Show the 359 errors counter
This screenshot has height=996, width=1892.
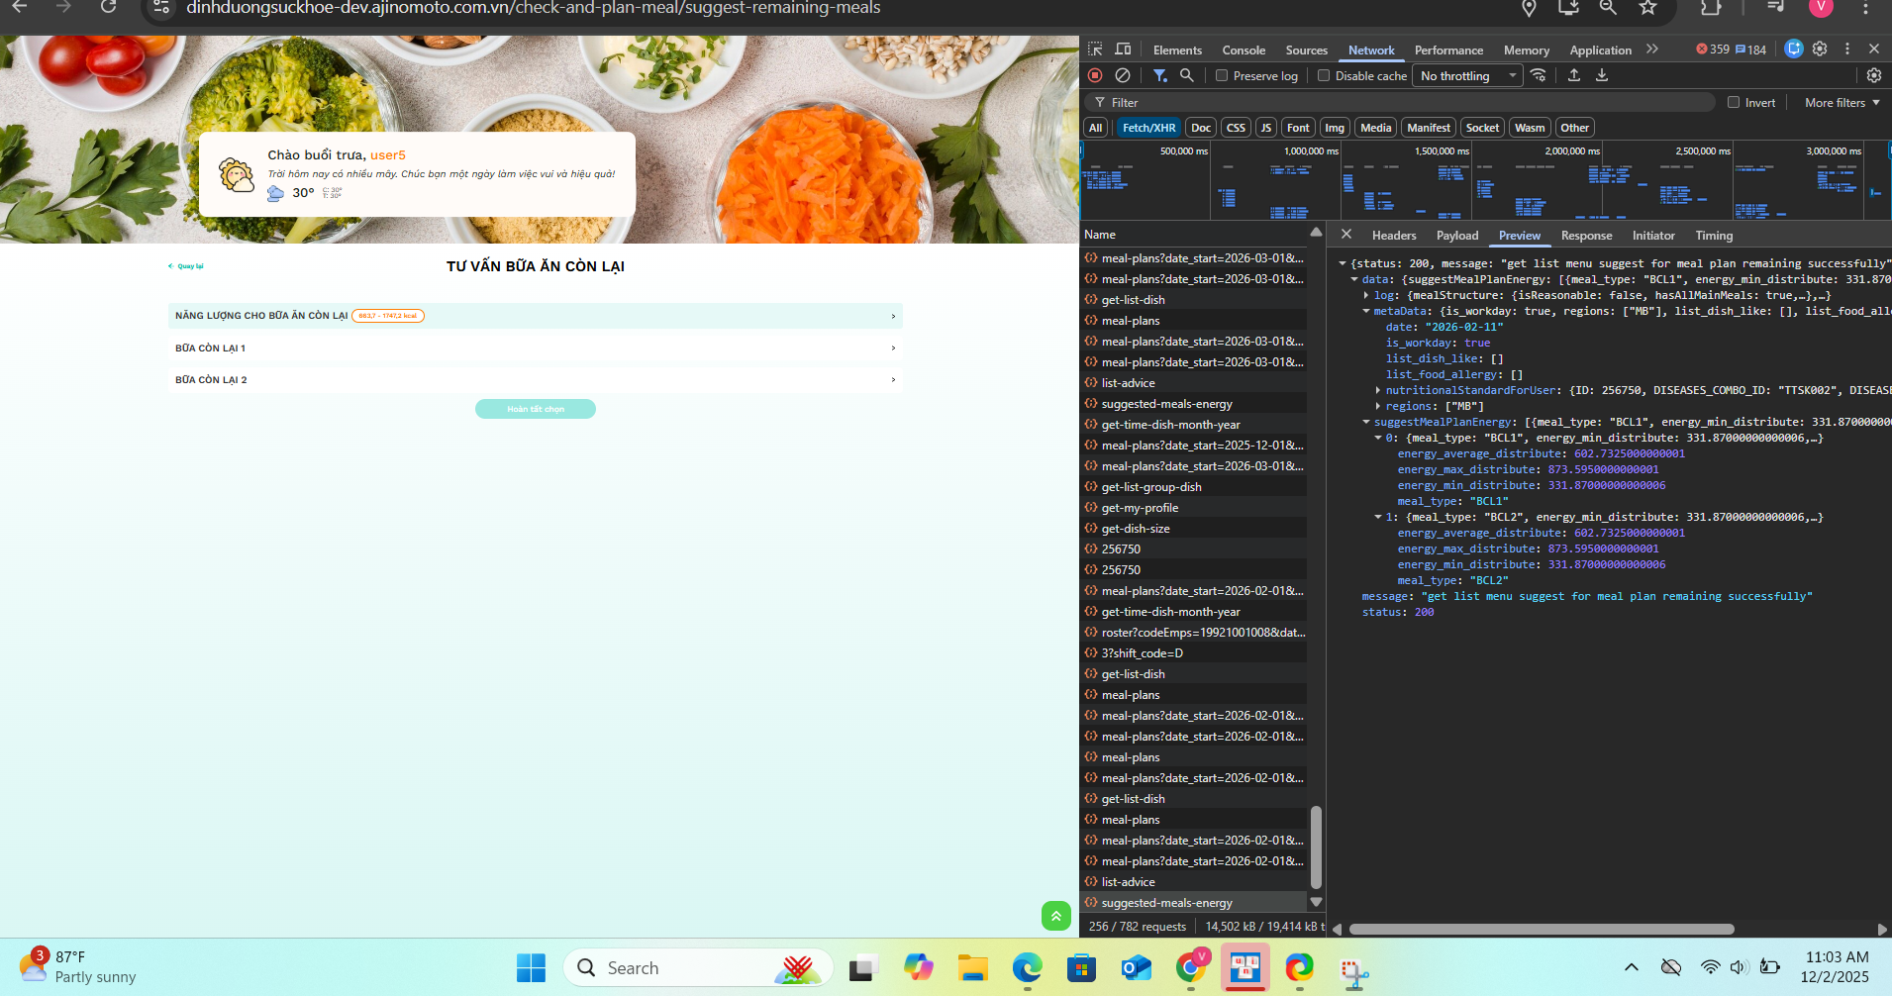1713,50
